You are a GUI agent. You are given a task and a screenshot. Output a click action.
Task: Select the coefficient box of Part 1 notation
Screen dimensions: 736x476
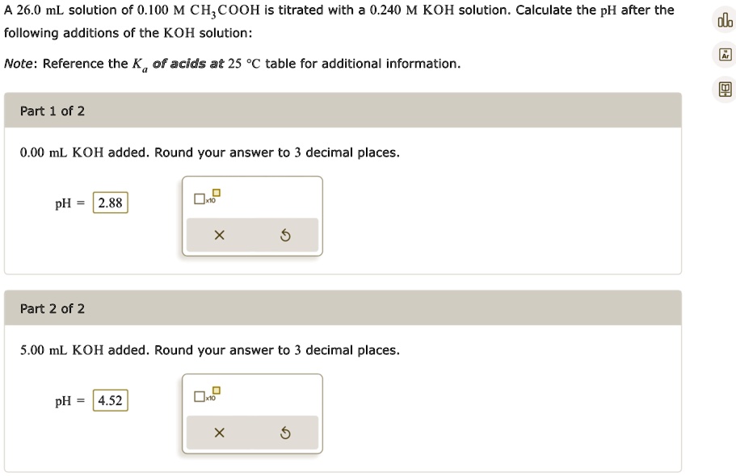tap(198, 198)
